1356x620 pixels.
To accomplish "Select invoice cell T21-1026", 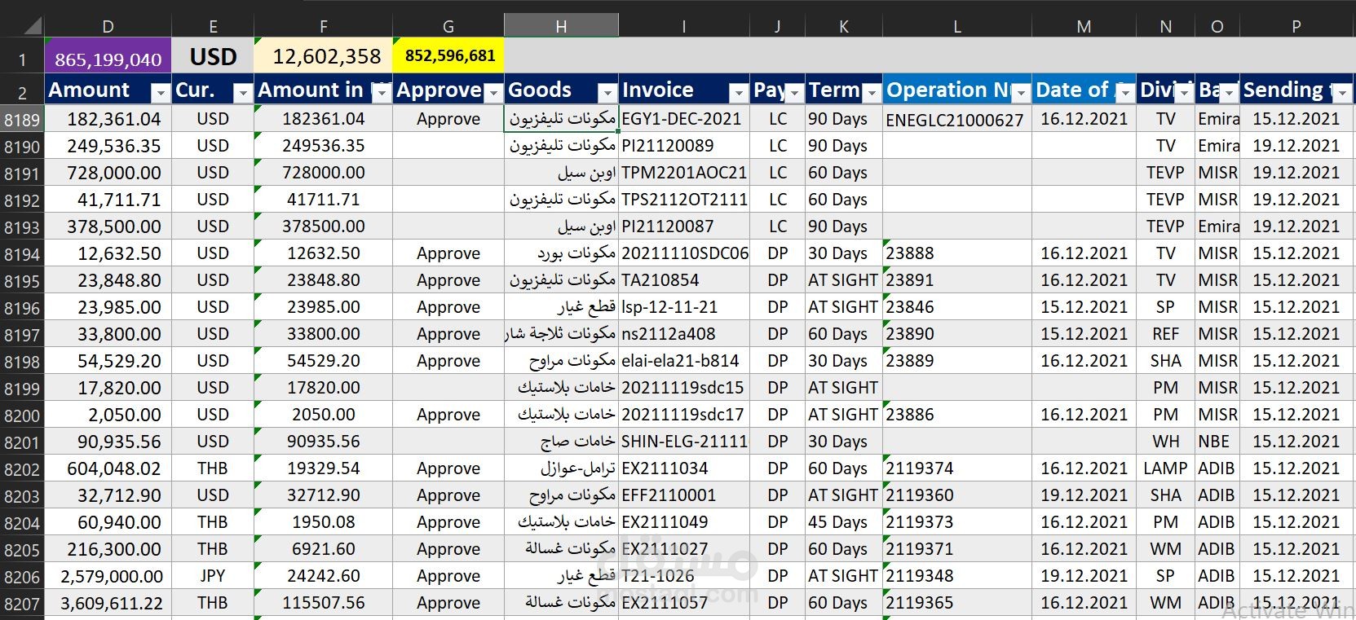I will [683, 576].
